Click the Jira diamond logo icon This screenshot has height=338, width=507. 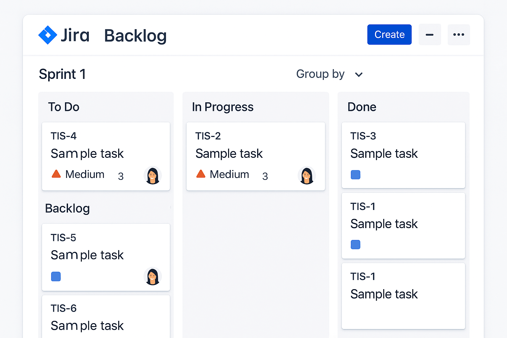(48, 35)
